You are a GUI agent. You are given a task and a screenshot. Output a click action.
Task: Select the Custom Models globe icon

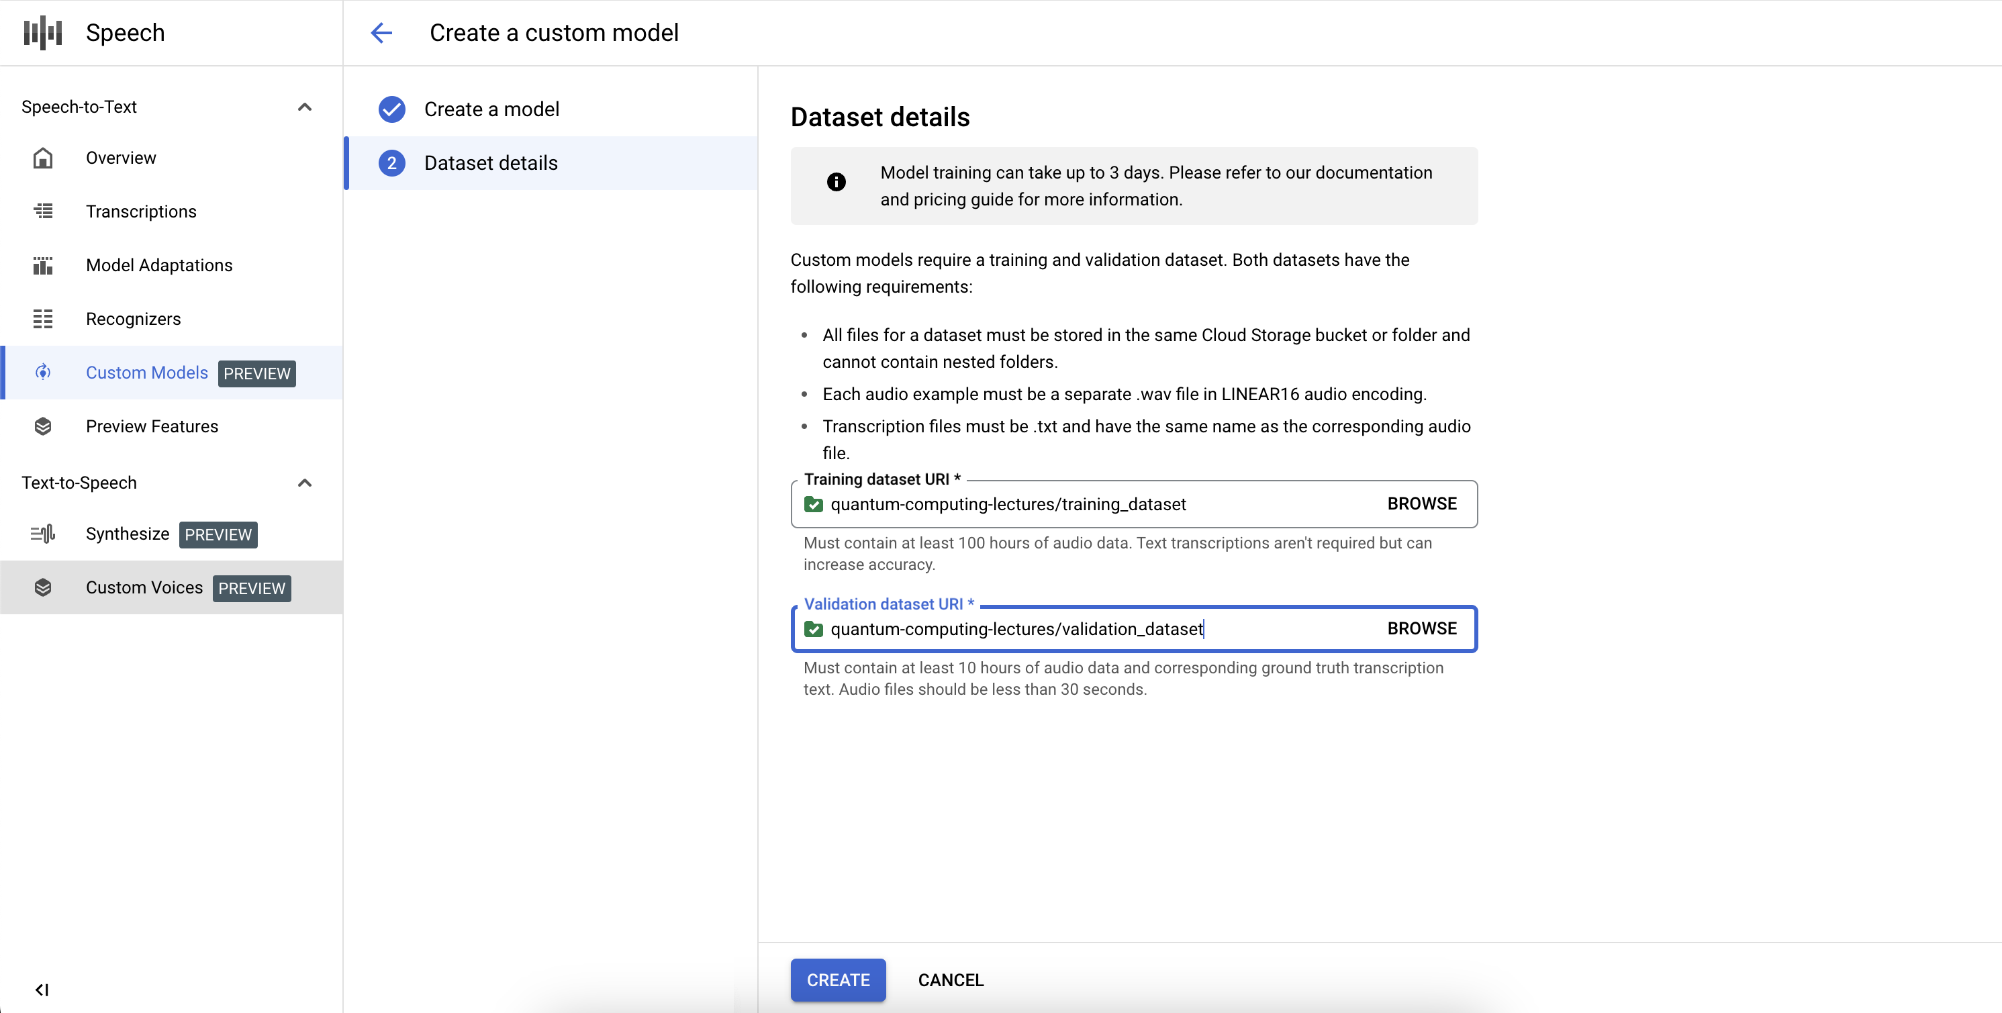(45, 373)
